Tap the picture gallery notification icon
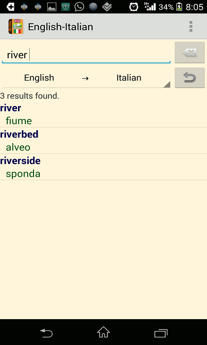Image resolution: width=207 pixels, height=345 pixels. coord(52,7)
